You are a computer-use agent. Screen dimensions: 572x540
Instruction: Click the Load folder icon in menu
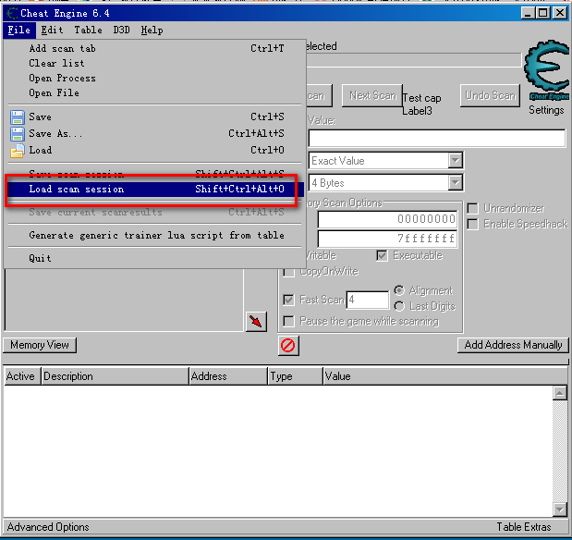pyautogui.click(x=17, y=151)
